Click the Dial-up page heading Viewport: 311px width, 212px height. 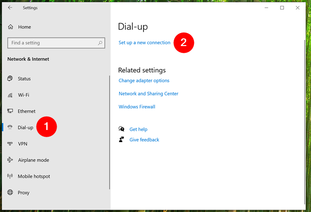tap(133, 27)
